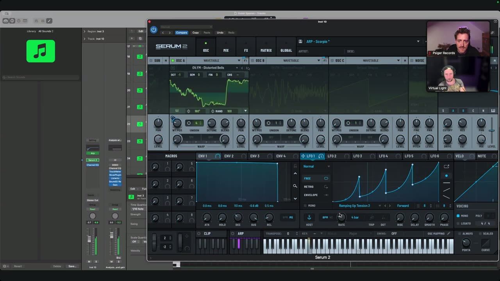Click the OSC mapping pencil icon
The width and height of the screenshot is (500, 281).
pyautogui.click(x=448, y=234)
